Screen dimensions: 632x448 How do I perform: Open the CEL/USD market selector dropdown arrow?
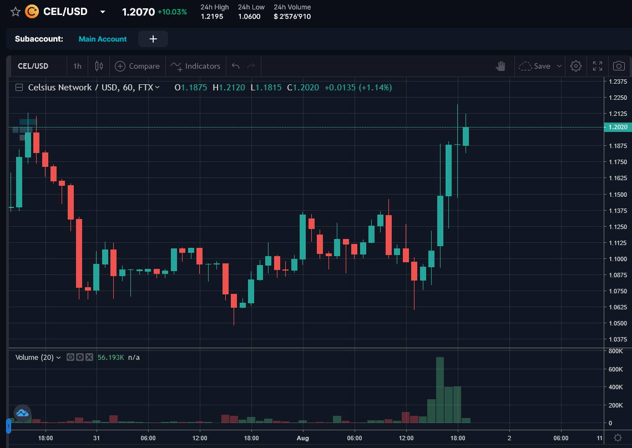[x=103, y=12]
